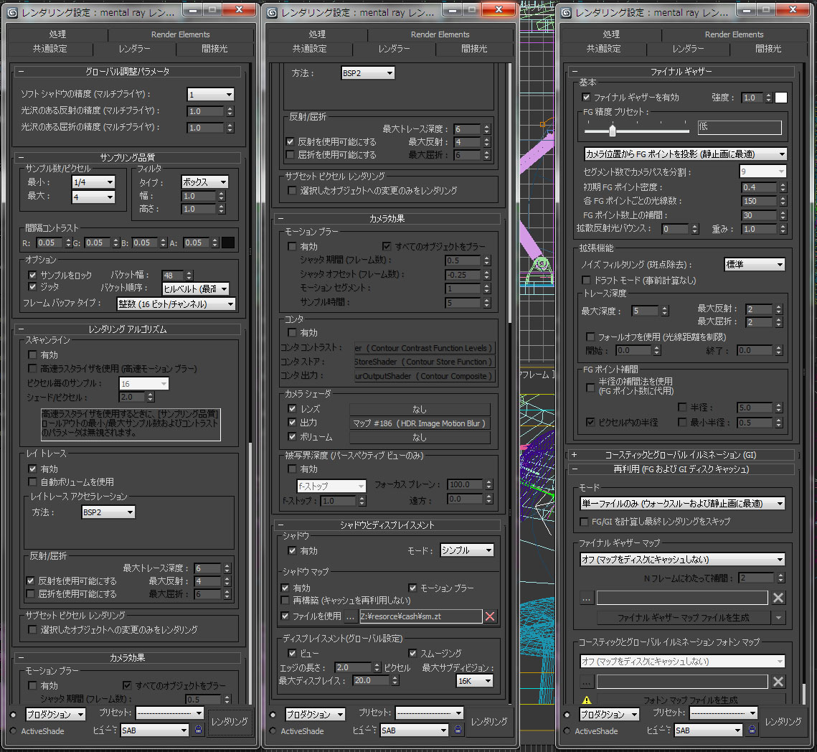Open the browse button for the shadow map file
The image size is (817, 752).
(x=350, y=616)
